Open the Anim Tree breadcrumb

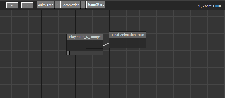tap(46, 5)
